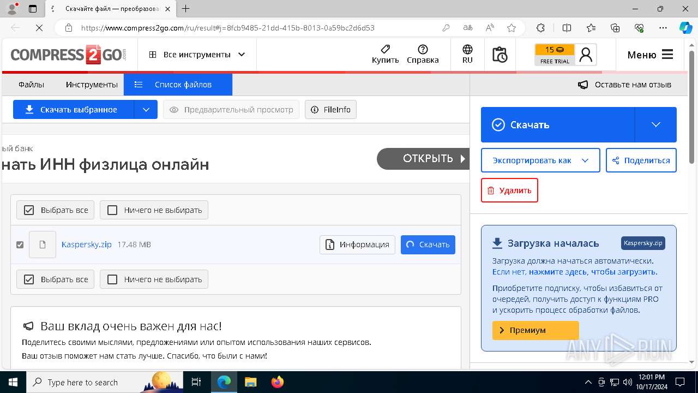Image resolution: width=698 pixels, height=393 pixels.
Task: Open browser extensions puzzle icon
Action: pos(540,28)
